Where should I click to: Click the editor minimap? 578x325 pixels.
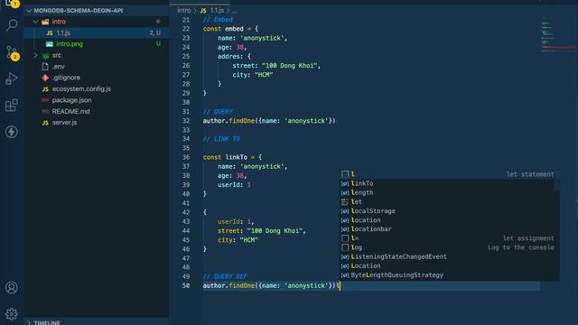coord(558,35)
